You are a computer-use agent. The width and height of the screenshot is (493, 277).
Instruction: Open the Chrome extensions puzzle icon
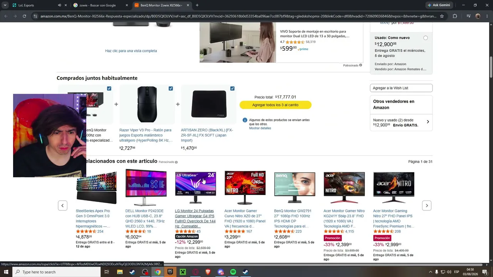[455, 16]
